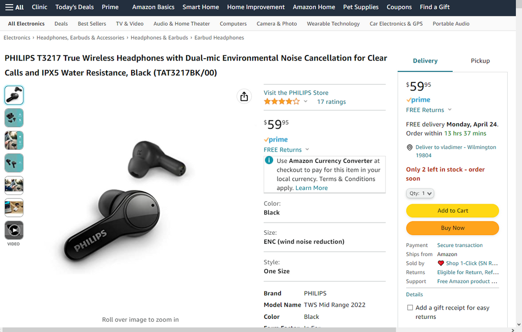Check the gift receipt checkbox
Image resolution: width=522 pixels, height=332 pixels.
pos(410,308)
